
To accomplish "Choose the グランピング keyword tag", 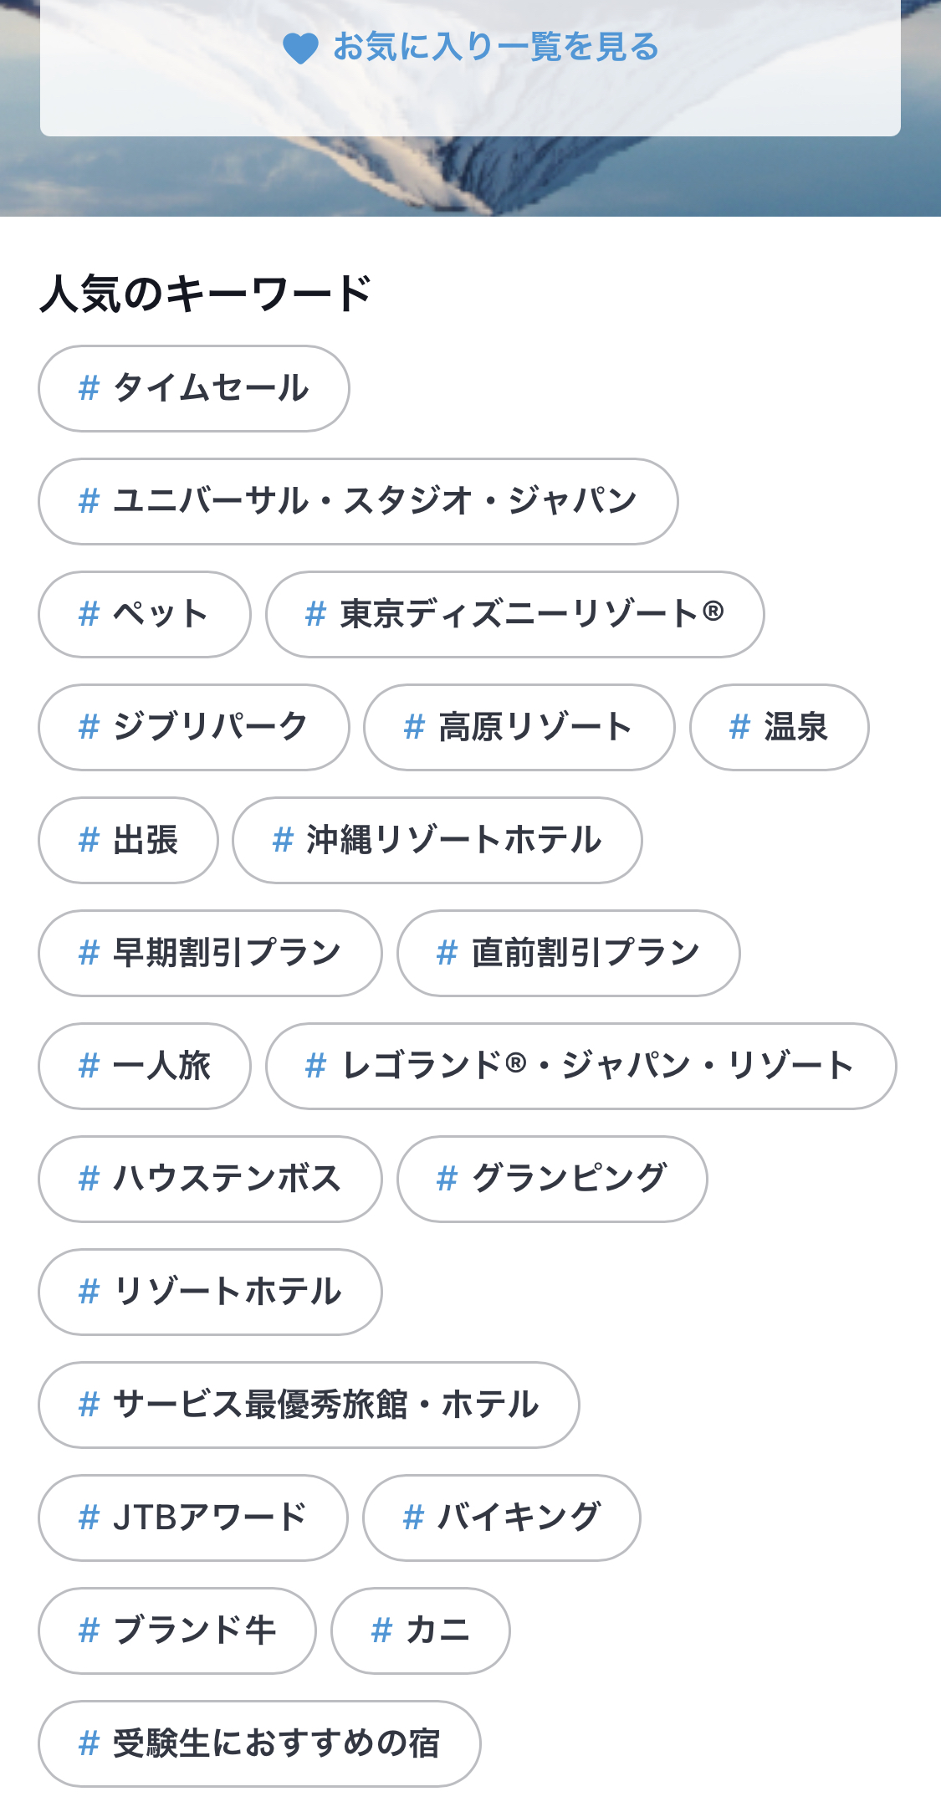I will 552,1179.
